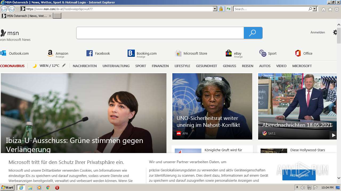Viewport: 341px width, 191px height.
Task: Open the Booking.com shortcut
Action: 142,53
